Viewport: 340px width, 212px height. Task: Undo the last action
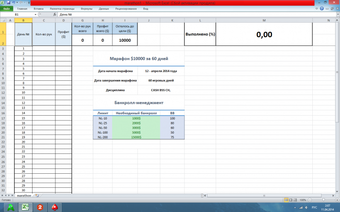point(14,2)
